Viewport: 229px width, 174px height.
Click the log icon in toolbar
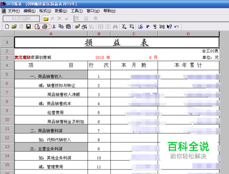coord(162,26)
